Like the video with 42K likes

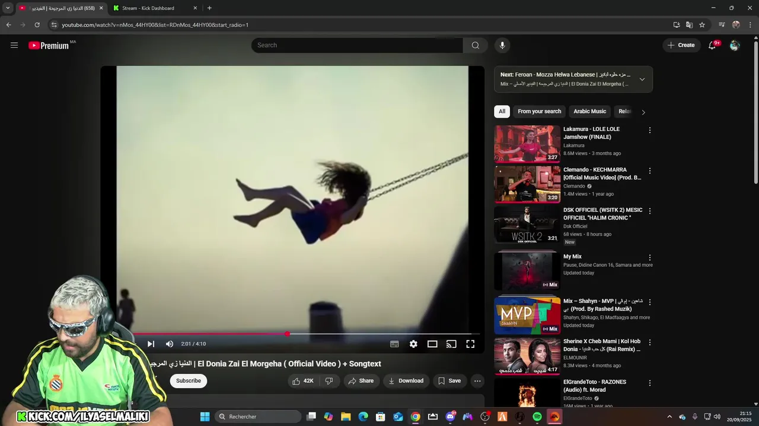pos(303,381)
